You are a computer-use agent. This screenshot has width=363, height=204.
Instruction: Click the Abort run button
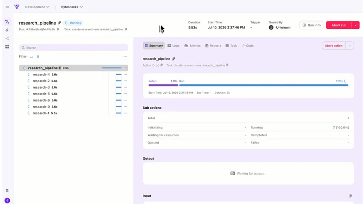click(x=339, y=25)
